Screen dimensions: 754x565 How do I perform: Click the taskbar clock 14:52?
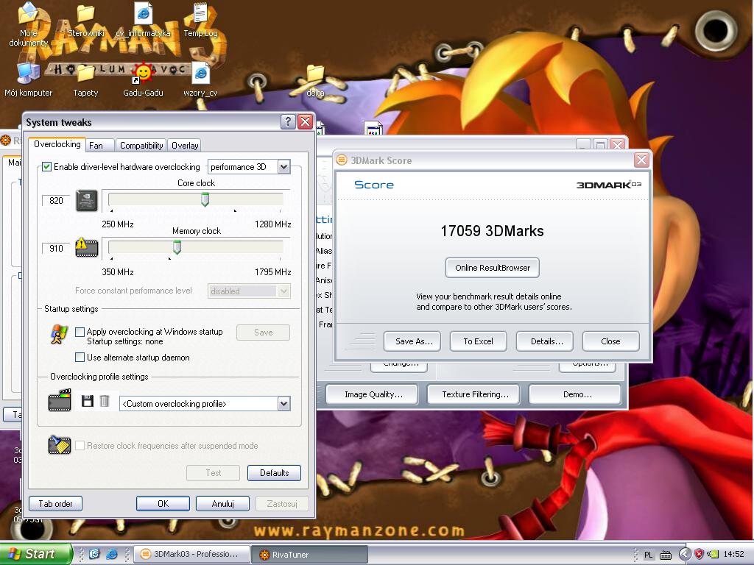tap(734, 554)
